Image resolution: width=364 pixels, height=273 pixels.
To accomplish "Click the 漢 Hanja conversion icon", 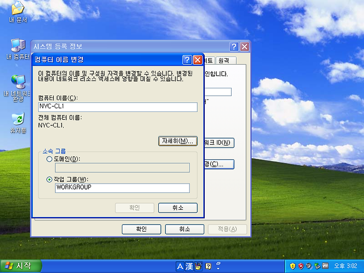I will point(189,266).
